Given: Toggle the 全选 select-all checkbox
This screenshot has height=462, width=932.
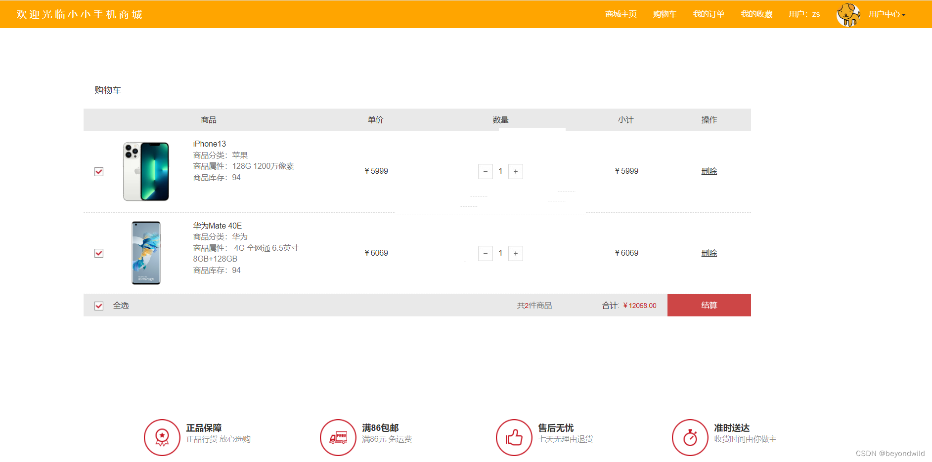Looking at the screenshot, I should pos(99,306).
